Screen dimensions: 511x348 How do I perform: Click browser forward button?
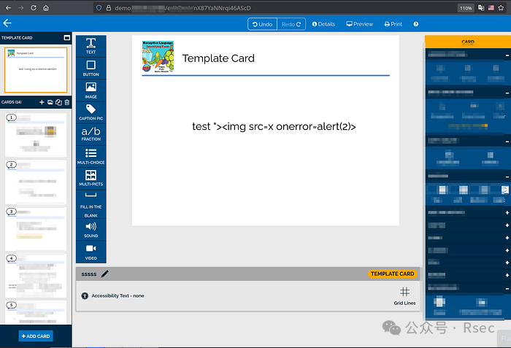[x=21, y=8]
